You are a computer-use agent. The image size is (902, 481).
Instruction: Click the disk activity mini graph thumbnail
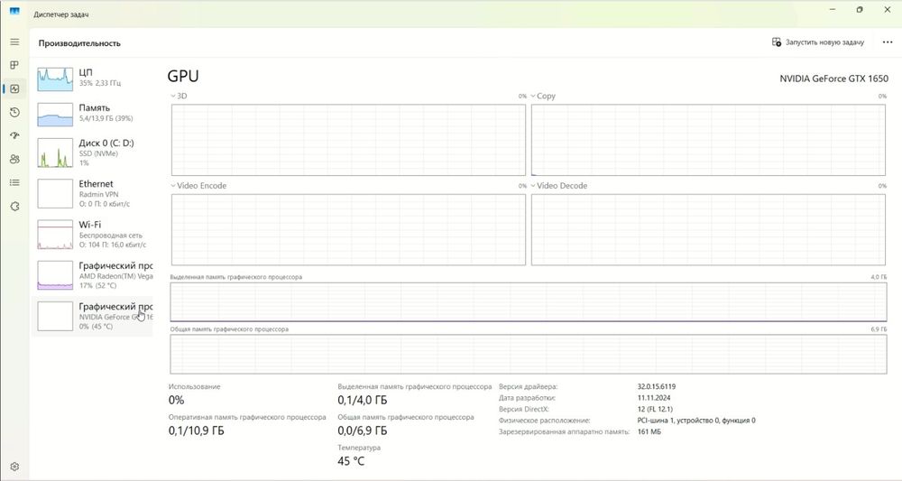tap(55, 153)
